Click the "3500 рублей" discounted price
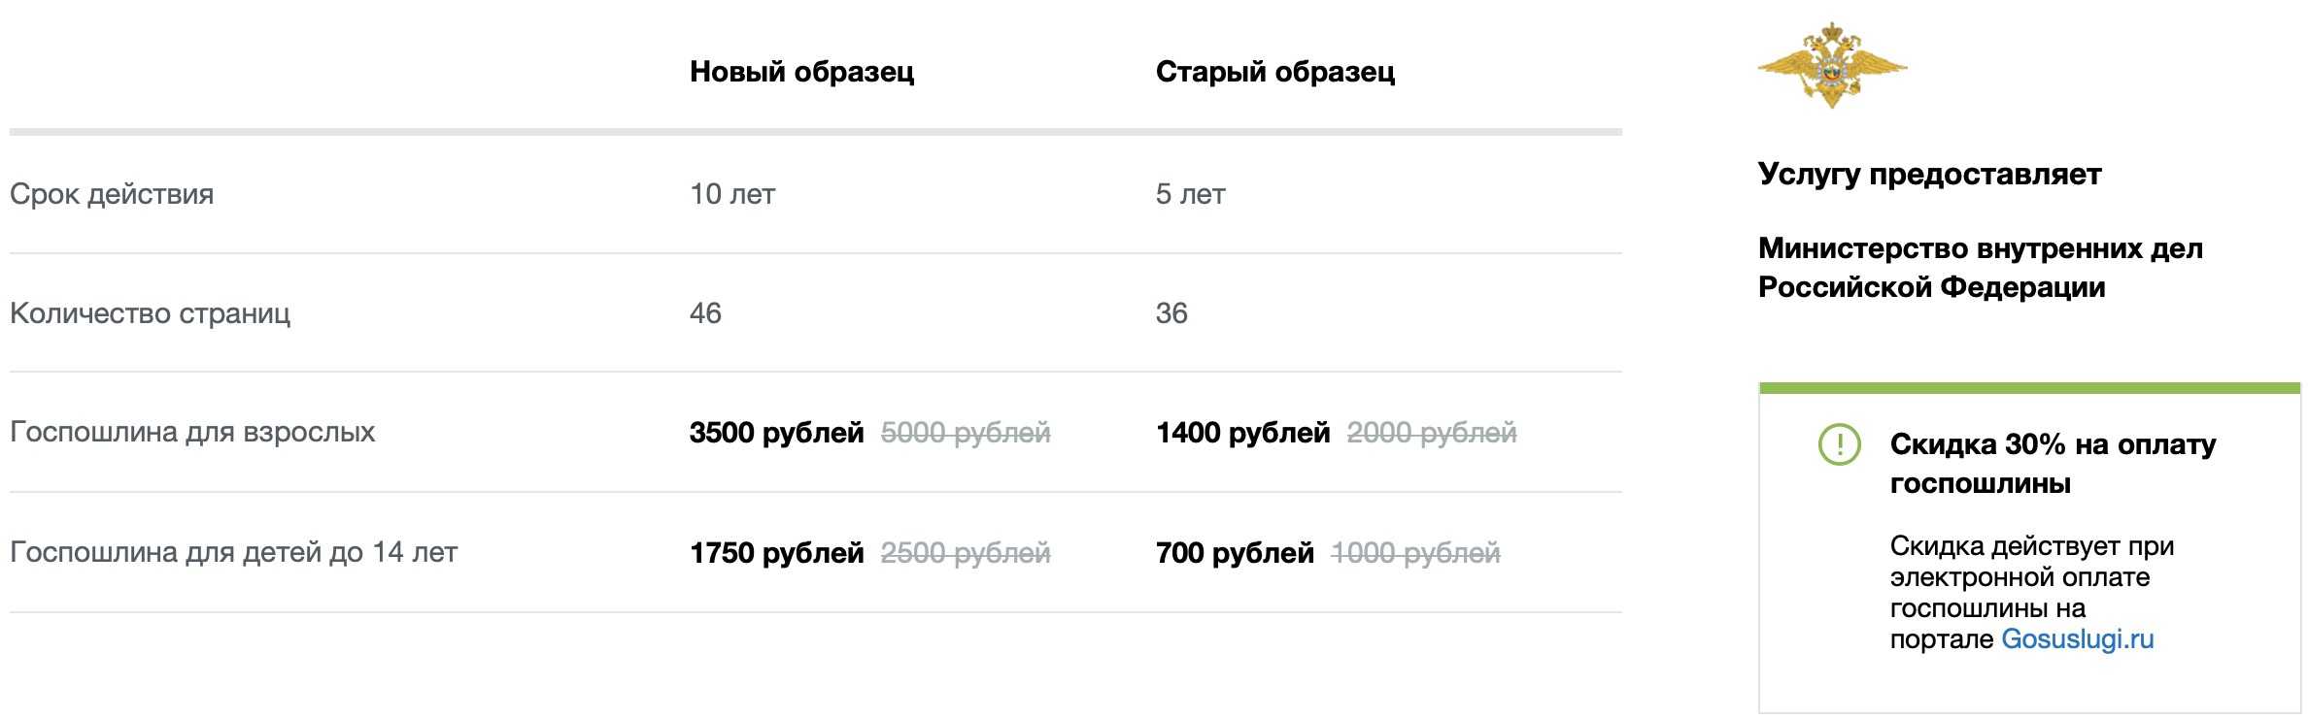2308x718 pixels. click(776, 433)
